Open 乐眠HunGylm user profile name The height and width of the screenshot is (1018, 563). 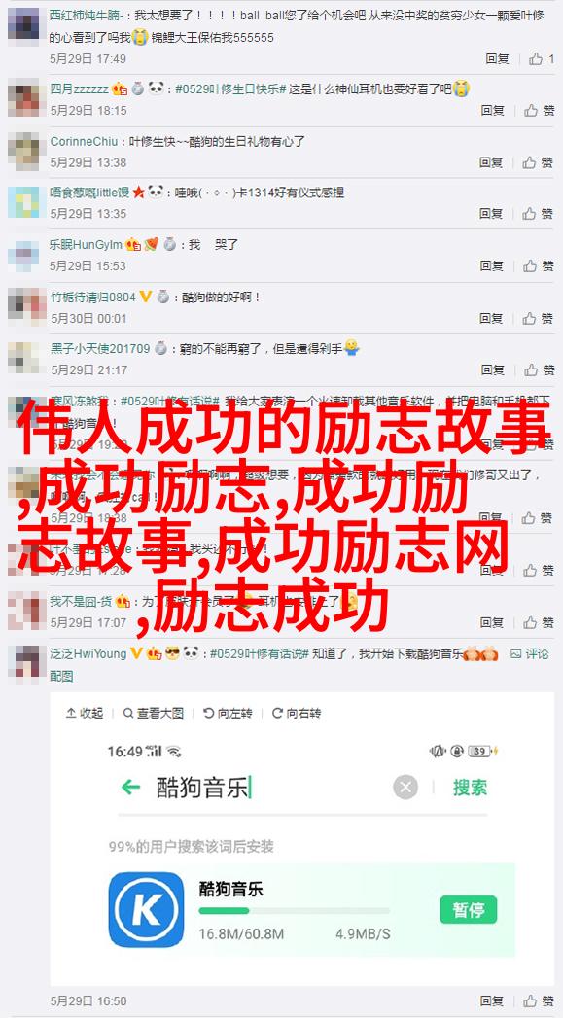87,245
